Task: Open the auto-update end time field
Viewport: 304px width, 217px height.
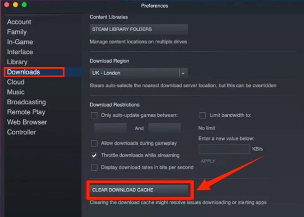Action: 165,128
